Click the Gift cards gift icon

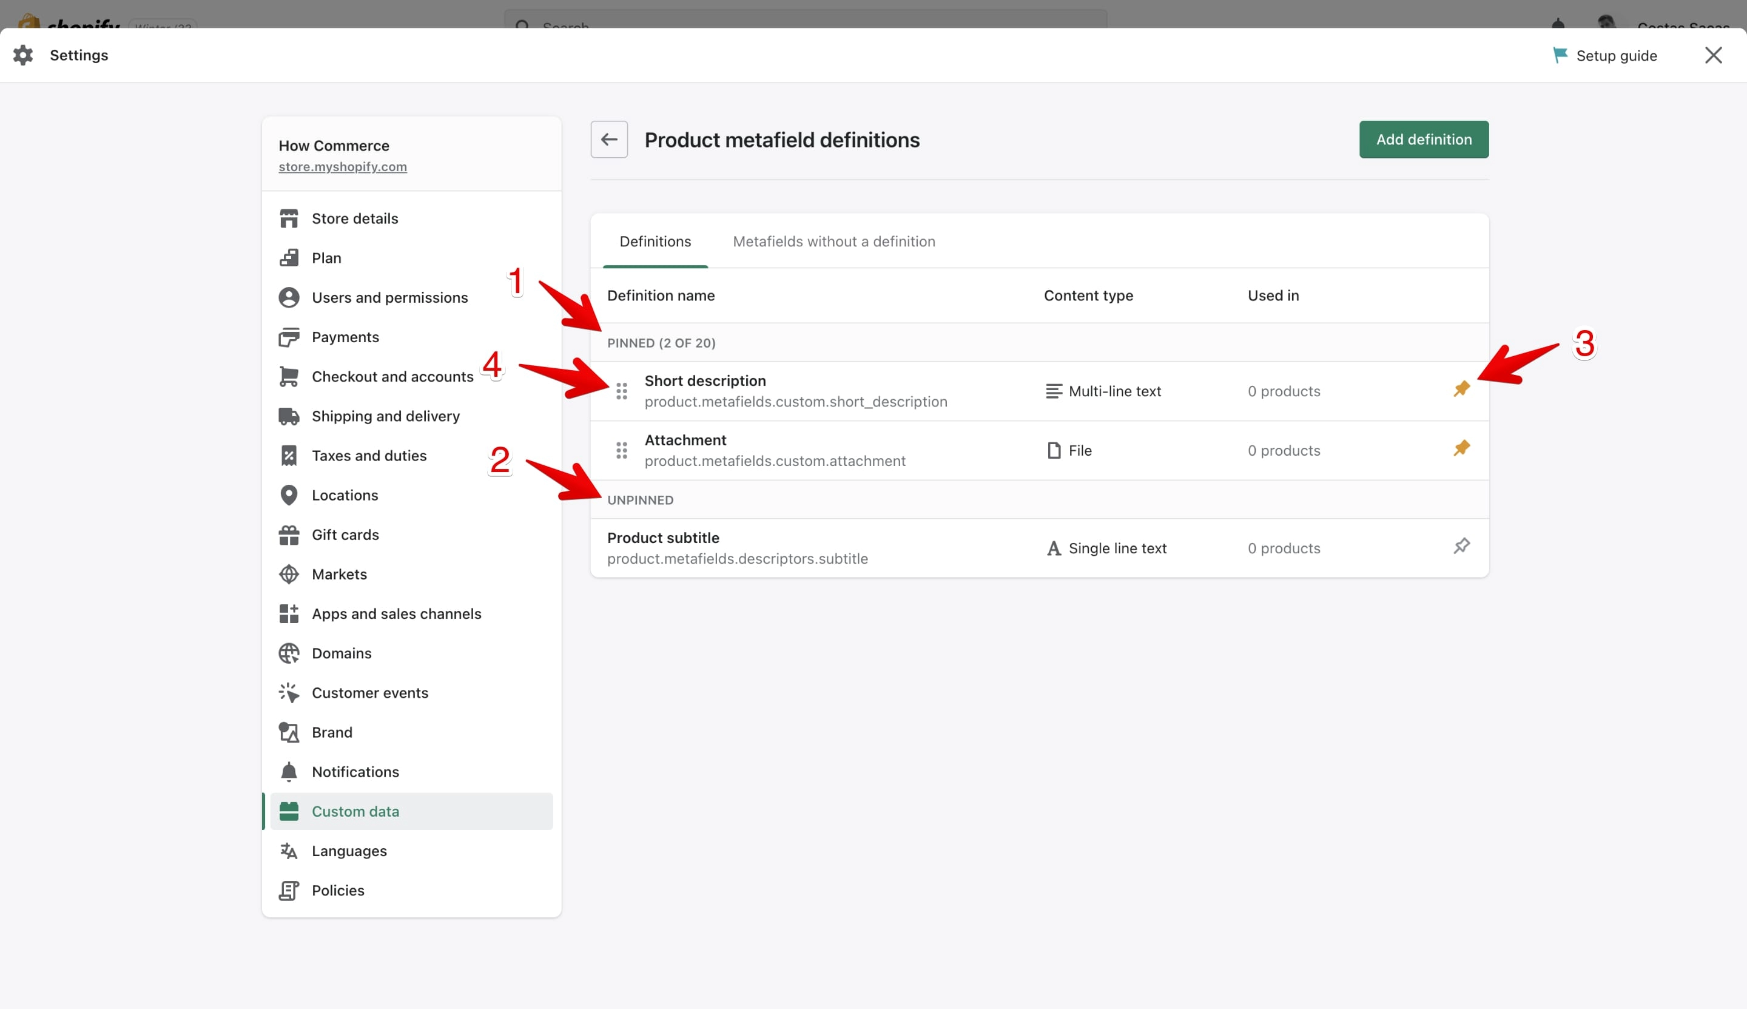point(289,535)
